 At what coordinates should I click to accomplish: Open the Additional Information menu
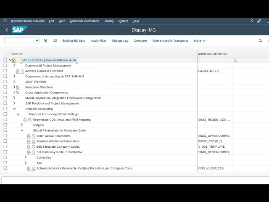84,21
